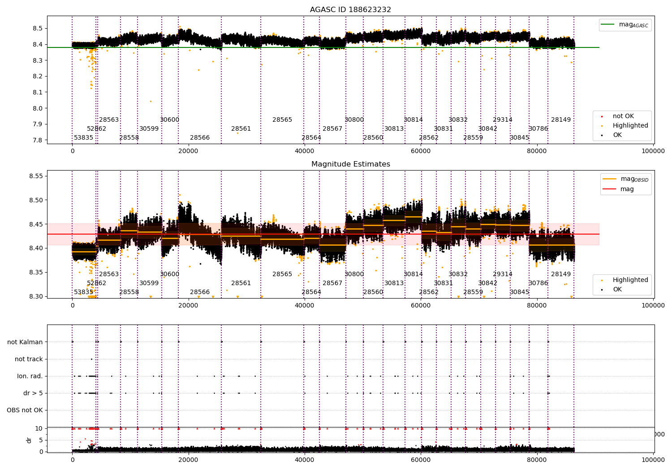Image resolution: width=672 pixels, height=470 pixels.
Task: Select obsid label 30813 in Magnitude Estimates plot
Action: (x=394, y=283)
